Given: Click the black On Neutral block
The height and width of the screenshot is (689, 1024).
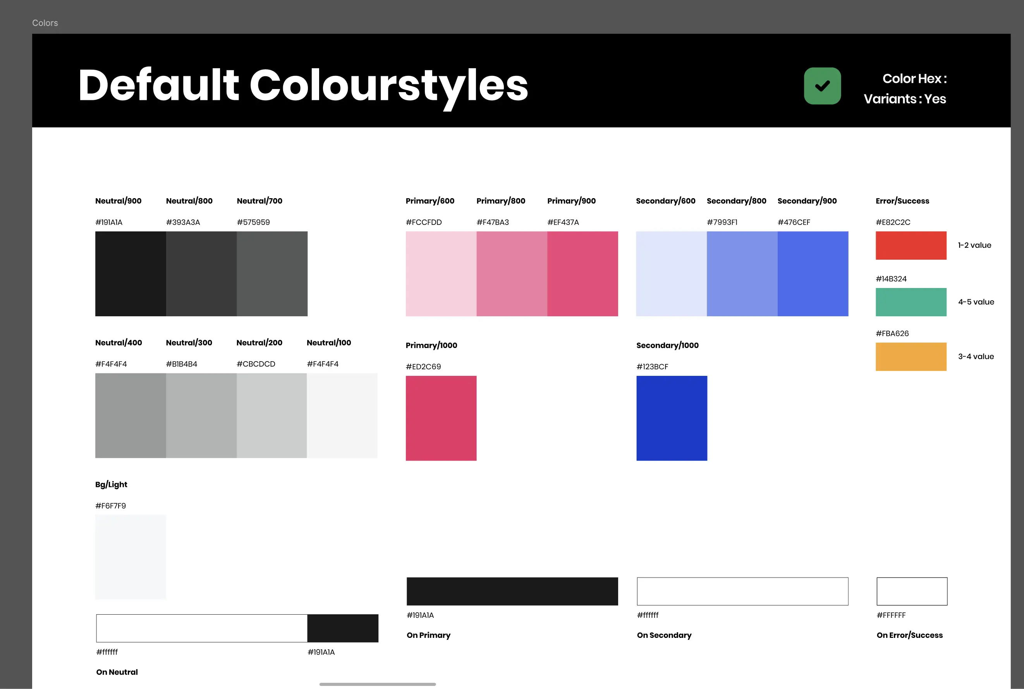Looking at the screenshot, I should tap(343, 628).
